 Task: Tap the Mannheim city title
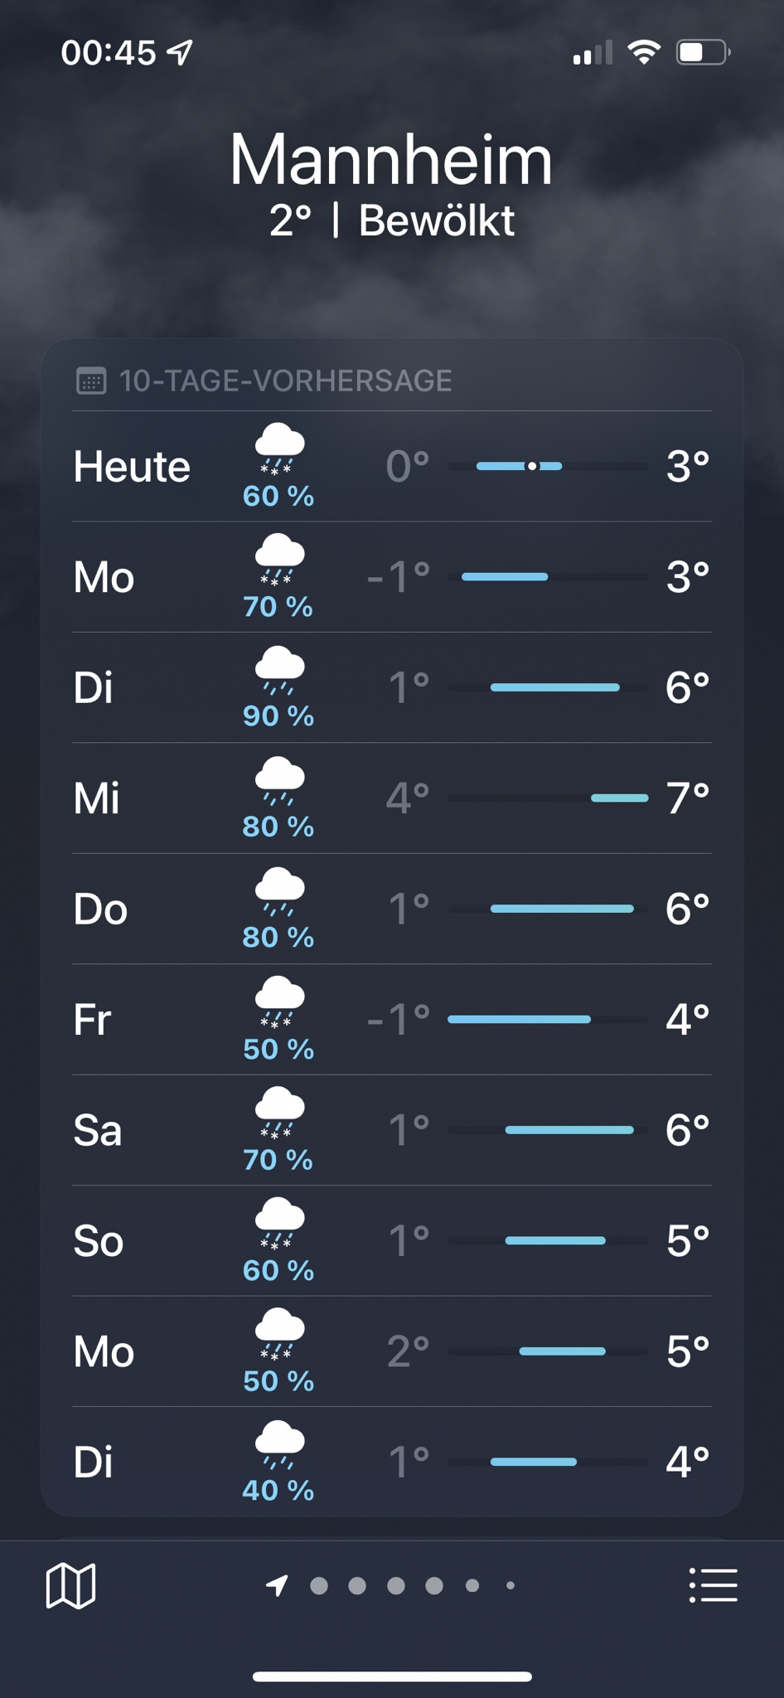click(x=391, y=159)
